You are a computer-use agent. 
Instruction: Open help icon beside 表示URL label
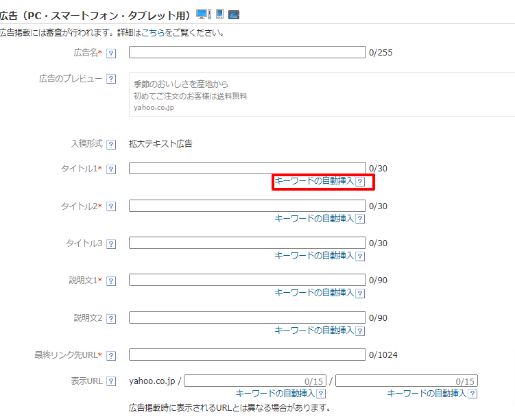point(111,382)
